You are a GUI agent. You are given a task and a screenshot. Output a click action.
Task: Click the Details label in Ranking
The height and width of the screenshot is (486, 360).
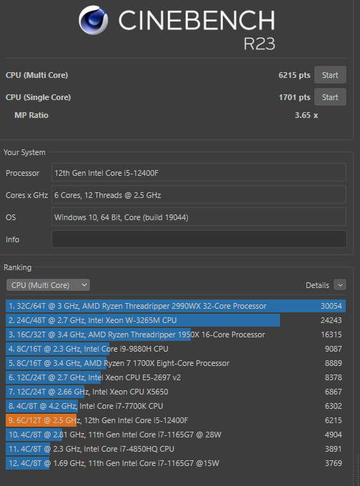coord(317,285)
